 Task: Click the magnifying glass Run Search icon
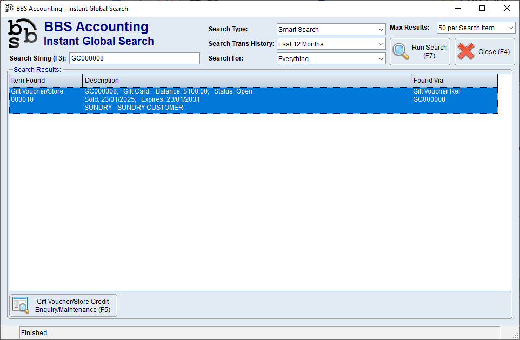click(x=401, y=51)
